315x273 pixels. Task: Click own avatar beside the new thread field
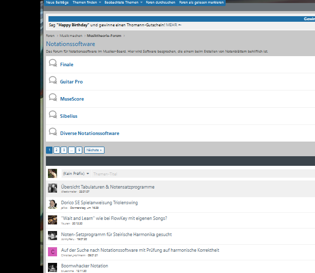52,173
